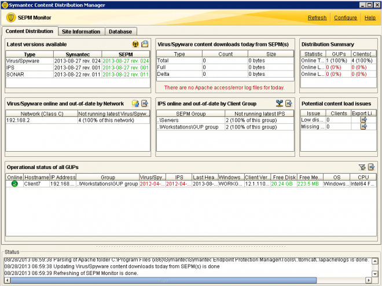Select the ..\Workstations\GUP group row in IPS panel
The width and height of the screenshot is (382, 286).
(225, 127)
